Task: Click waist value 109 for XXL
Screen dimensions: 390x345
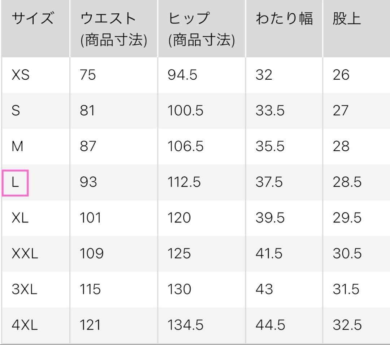Action: pyautogui.click(x=91, y=253)
